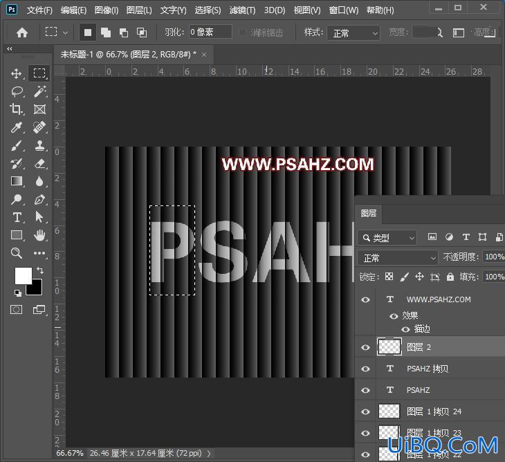Open the 文件(F) menu

click(x=39, y=10)
